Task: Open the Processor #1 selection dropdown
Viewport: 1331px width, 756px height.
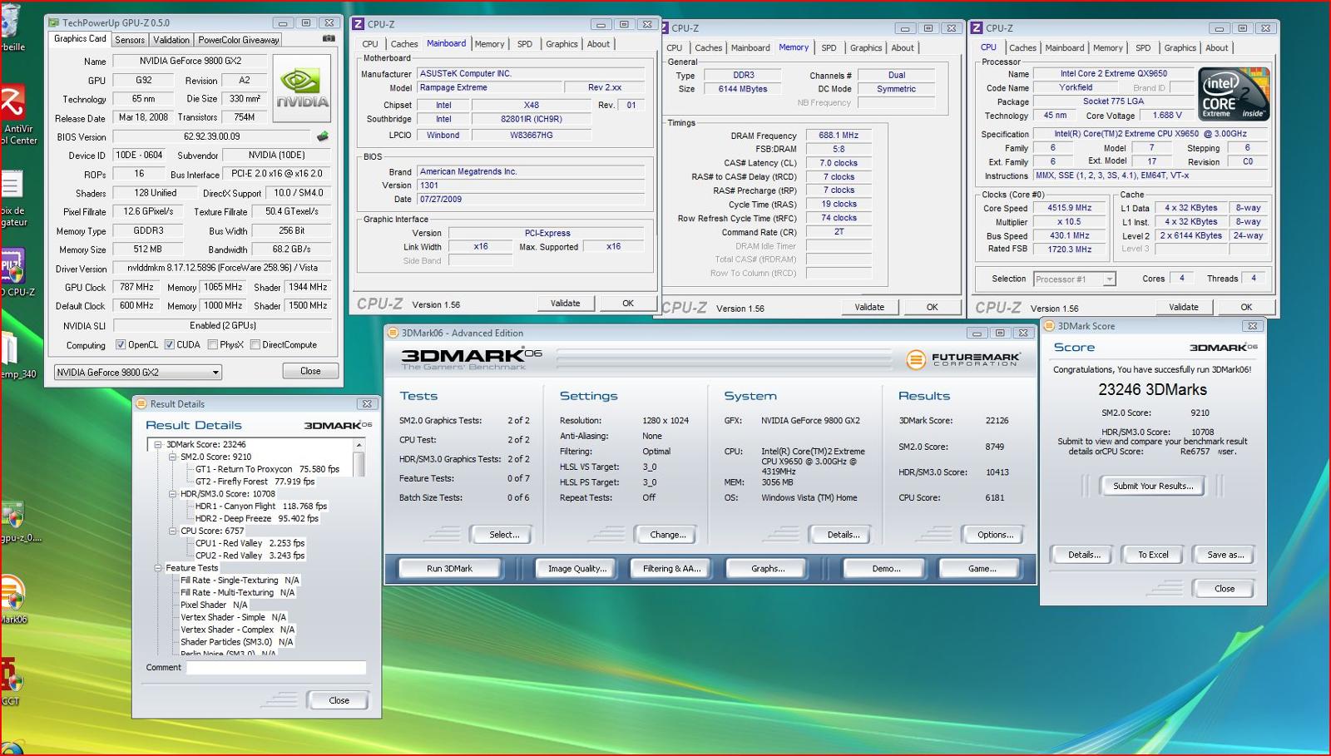Action: (1074, 279)
